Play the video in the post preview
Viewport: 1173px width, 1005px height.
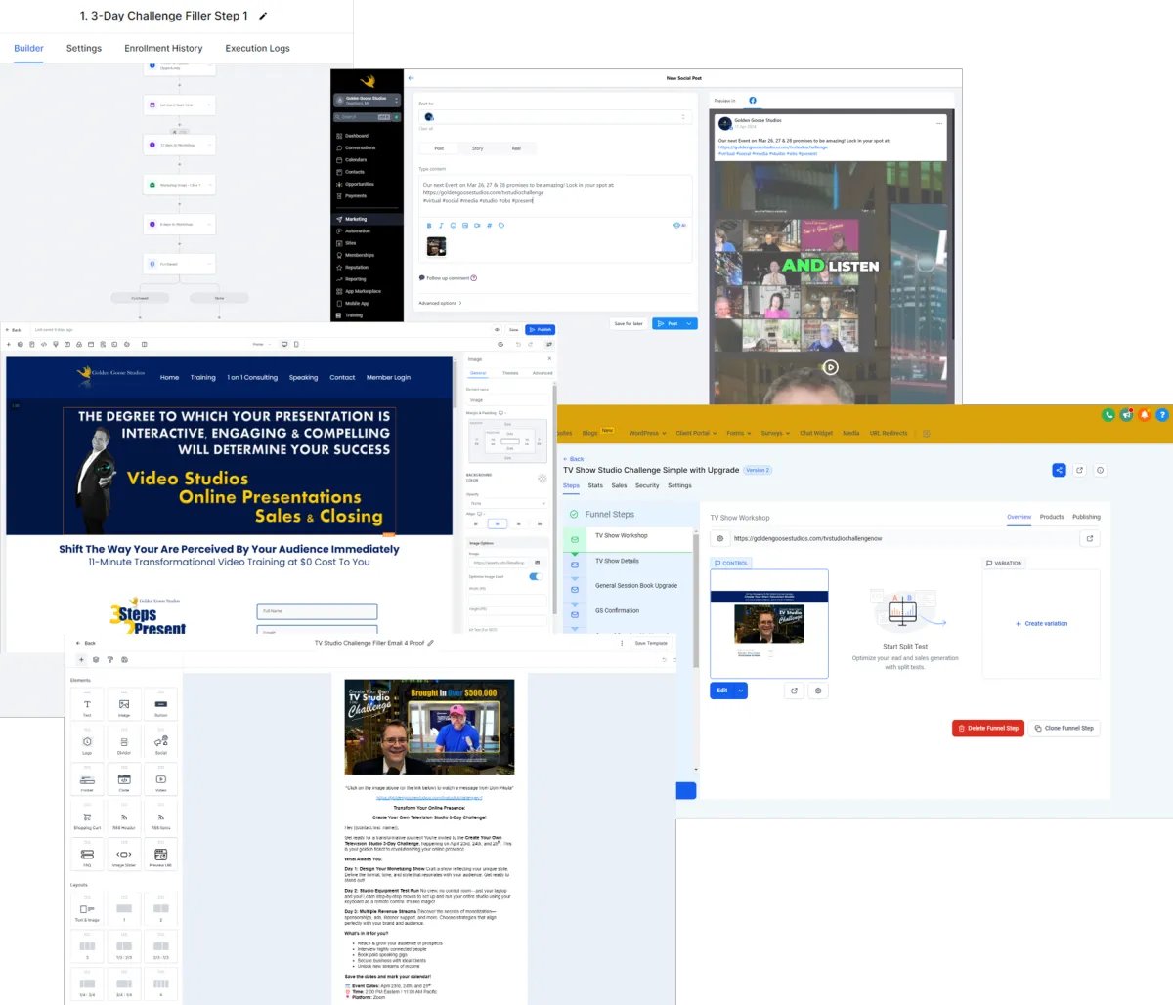coord(830,368)
